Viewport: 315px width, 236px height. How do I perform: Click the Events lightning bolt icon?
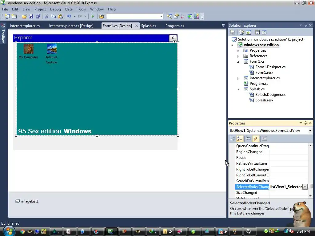[x=256, y=139]
